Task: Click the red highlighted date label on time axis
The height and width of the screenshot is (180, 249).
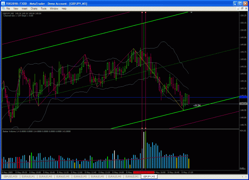Action: coord(144,172)
